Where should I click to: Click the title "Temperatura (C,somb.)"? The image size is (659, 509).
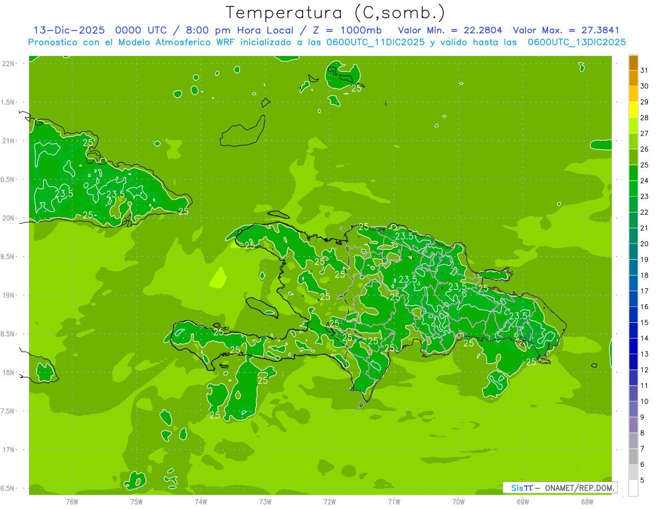pos(336,13)
